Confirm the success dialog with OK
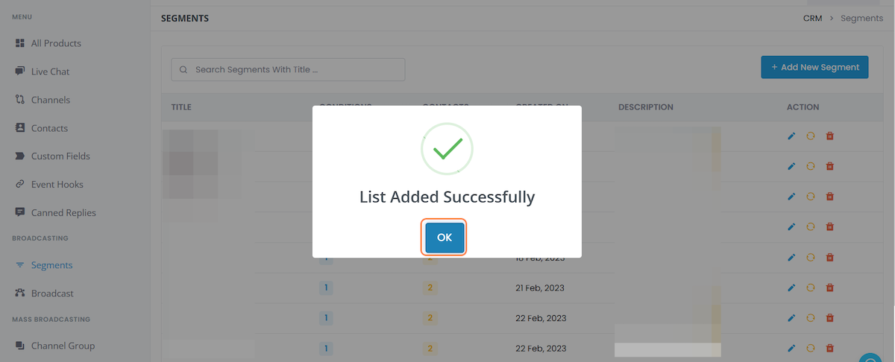The image size is (895, 362). coord(445,238)
